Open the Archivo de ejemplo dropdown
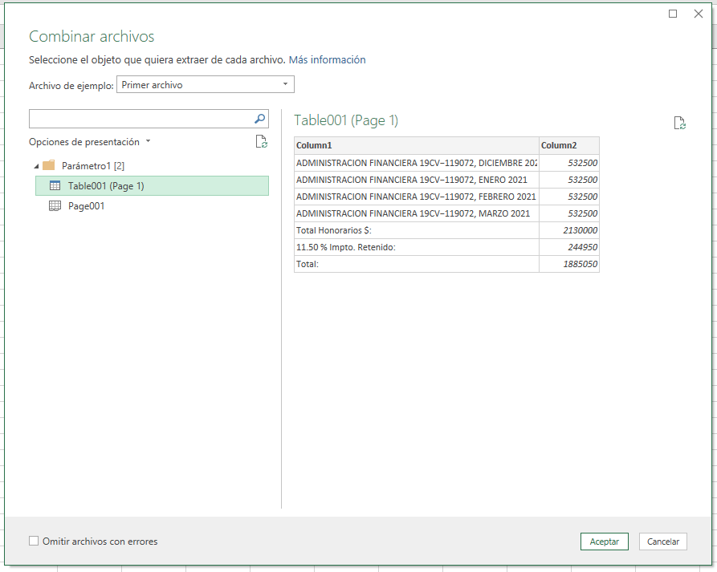This screenshot has height=572, width=717. pos(285,84)
